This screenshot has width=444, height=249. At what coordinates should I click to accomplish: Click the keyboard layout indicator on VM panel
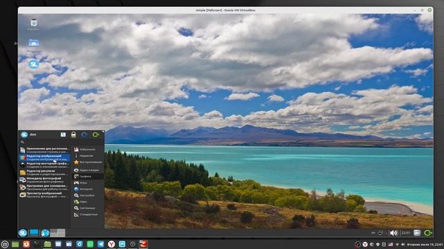tap(373, 233)
